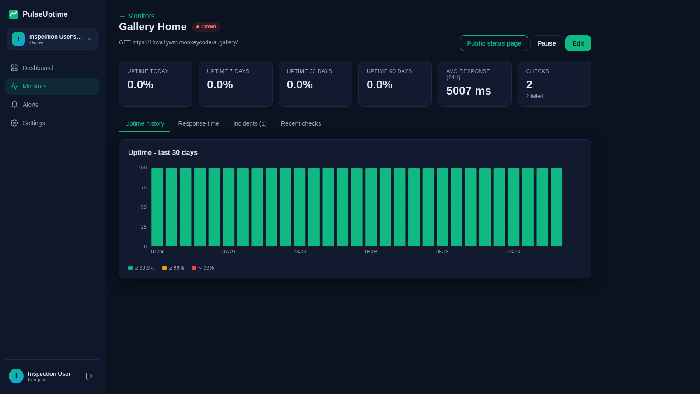Expand the workspace switcher chevron

[x=90, y=39]
